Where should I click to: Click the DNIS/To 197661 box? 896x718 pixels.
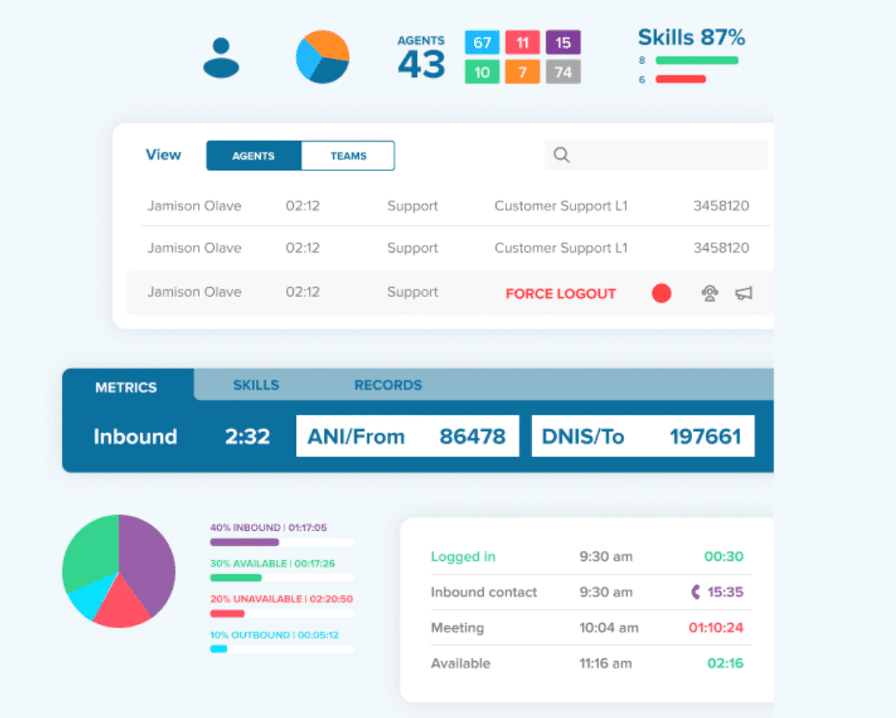click(x=643, y=436)
